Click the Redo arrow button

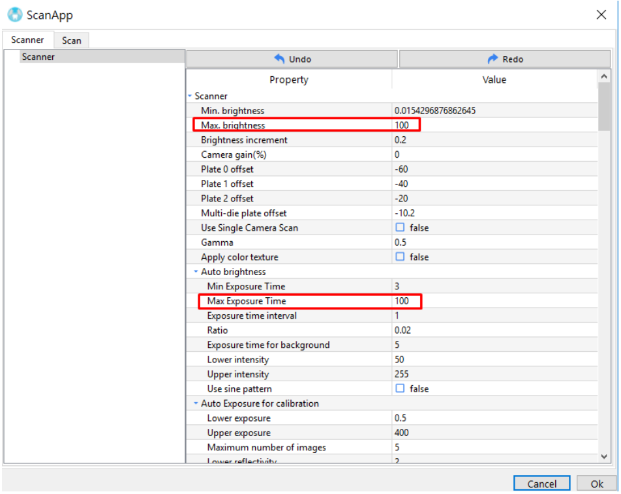(x=505, y=59)
